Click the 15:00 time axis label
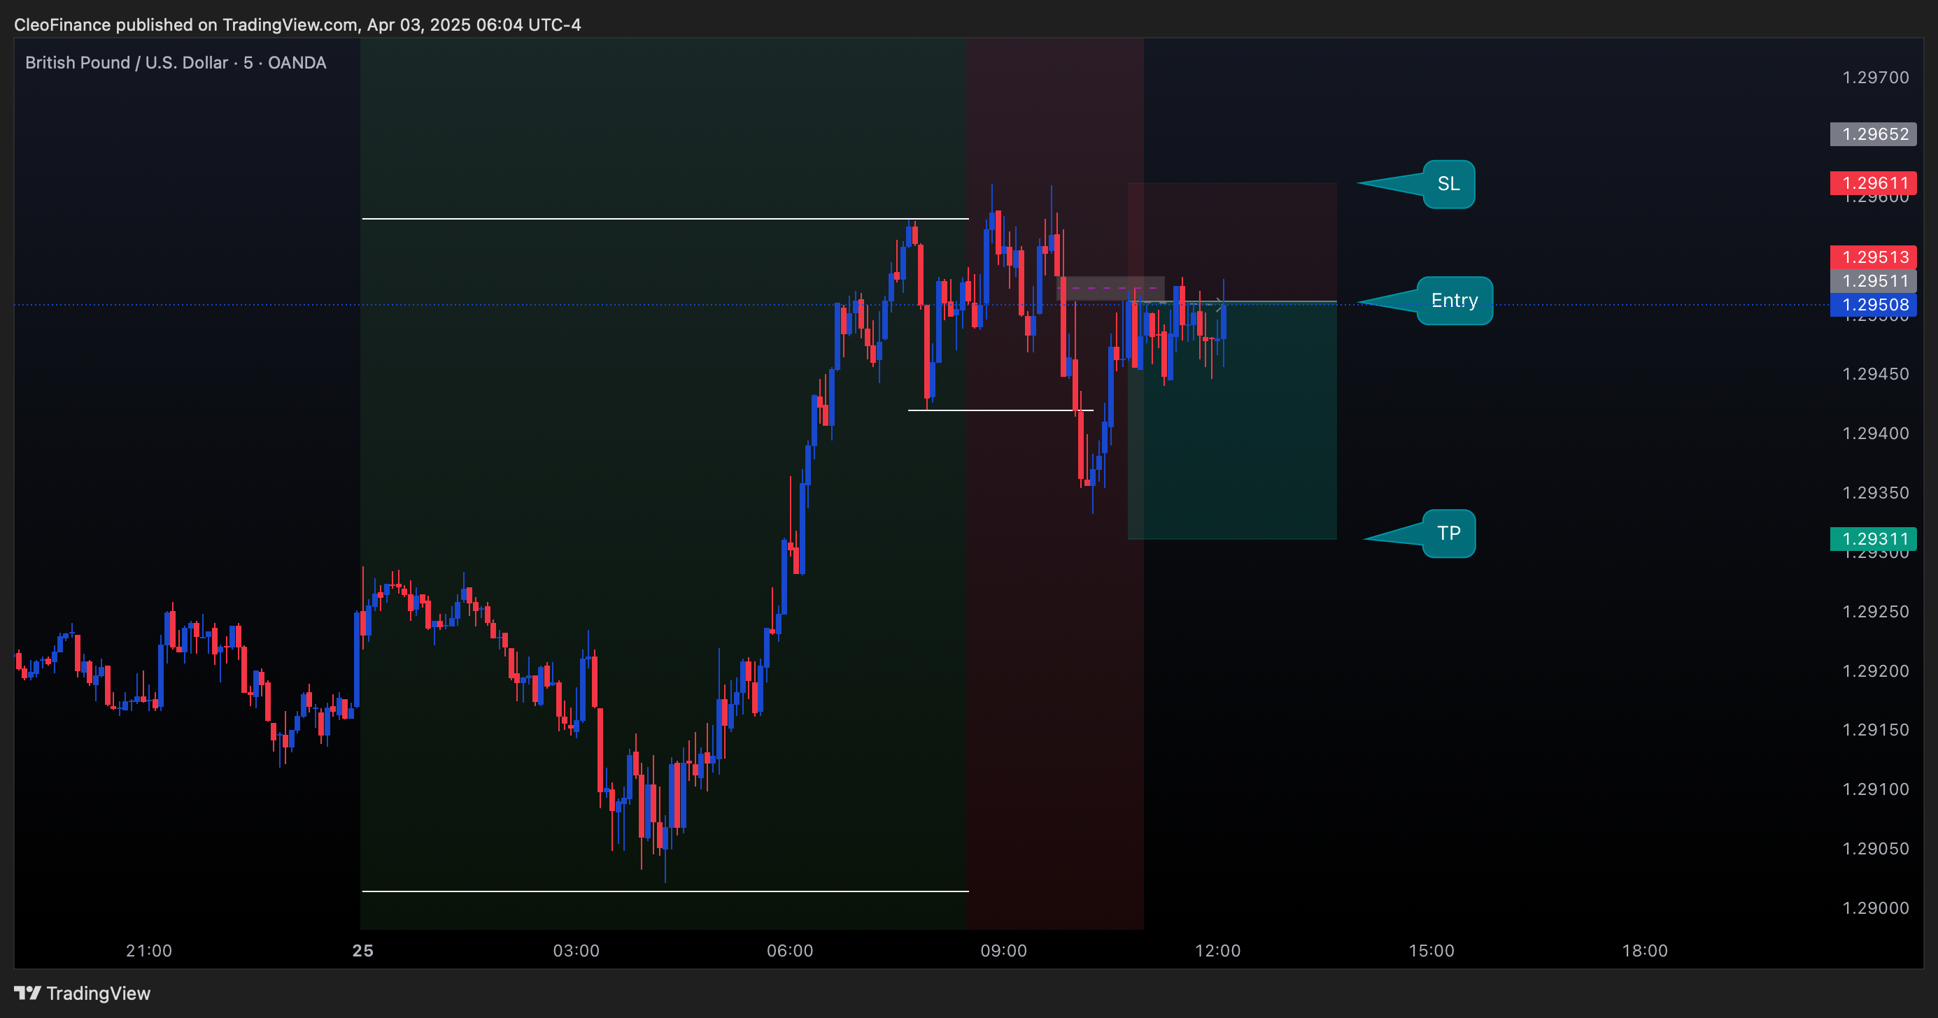The width and height of the screenshot is (1938, 1018). pyautogui.click(x=1431, y=951)
